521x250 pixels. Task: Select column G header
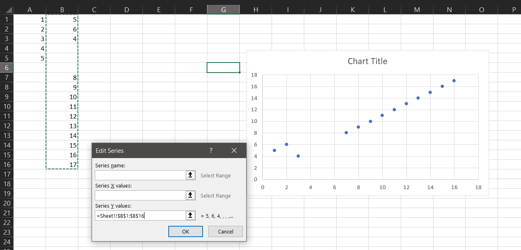tap(223, 8)
